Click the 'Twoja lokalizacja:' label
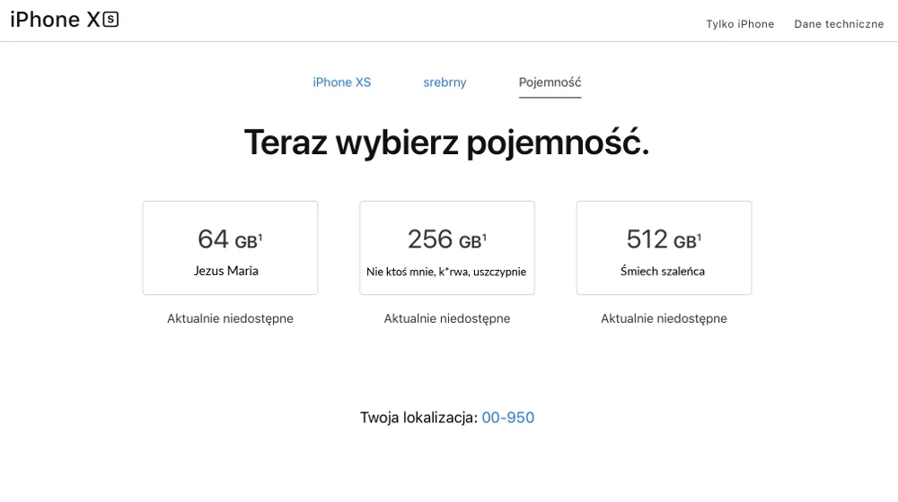Image resolution: width=898 pixels, height=502 pixels. coord(418,418)
